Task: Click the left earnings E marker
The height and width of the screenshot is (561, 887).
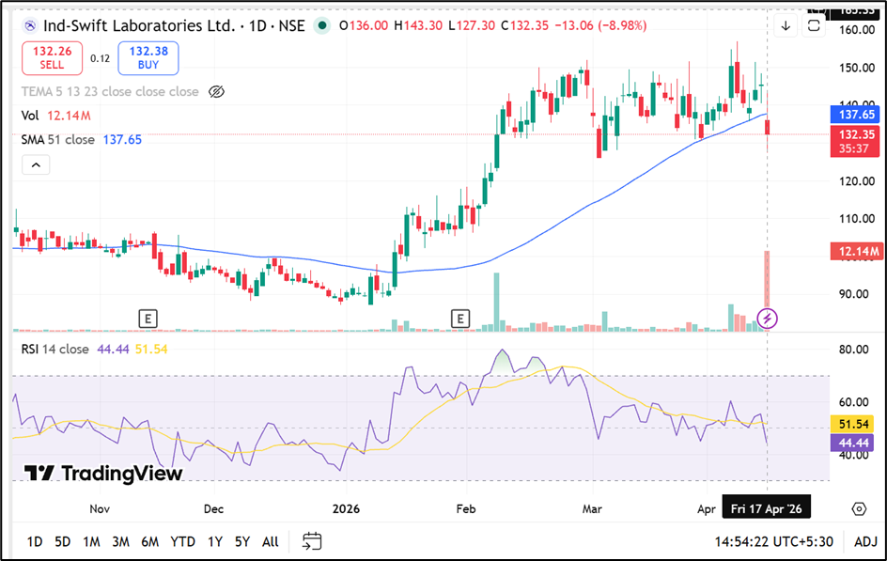Action: click(x=147, y=319)
